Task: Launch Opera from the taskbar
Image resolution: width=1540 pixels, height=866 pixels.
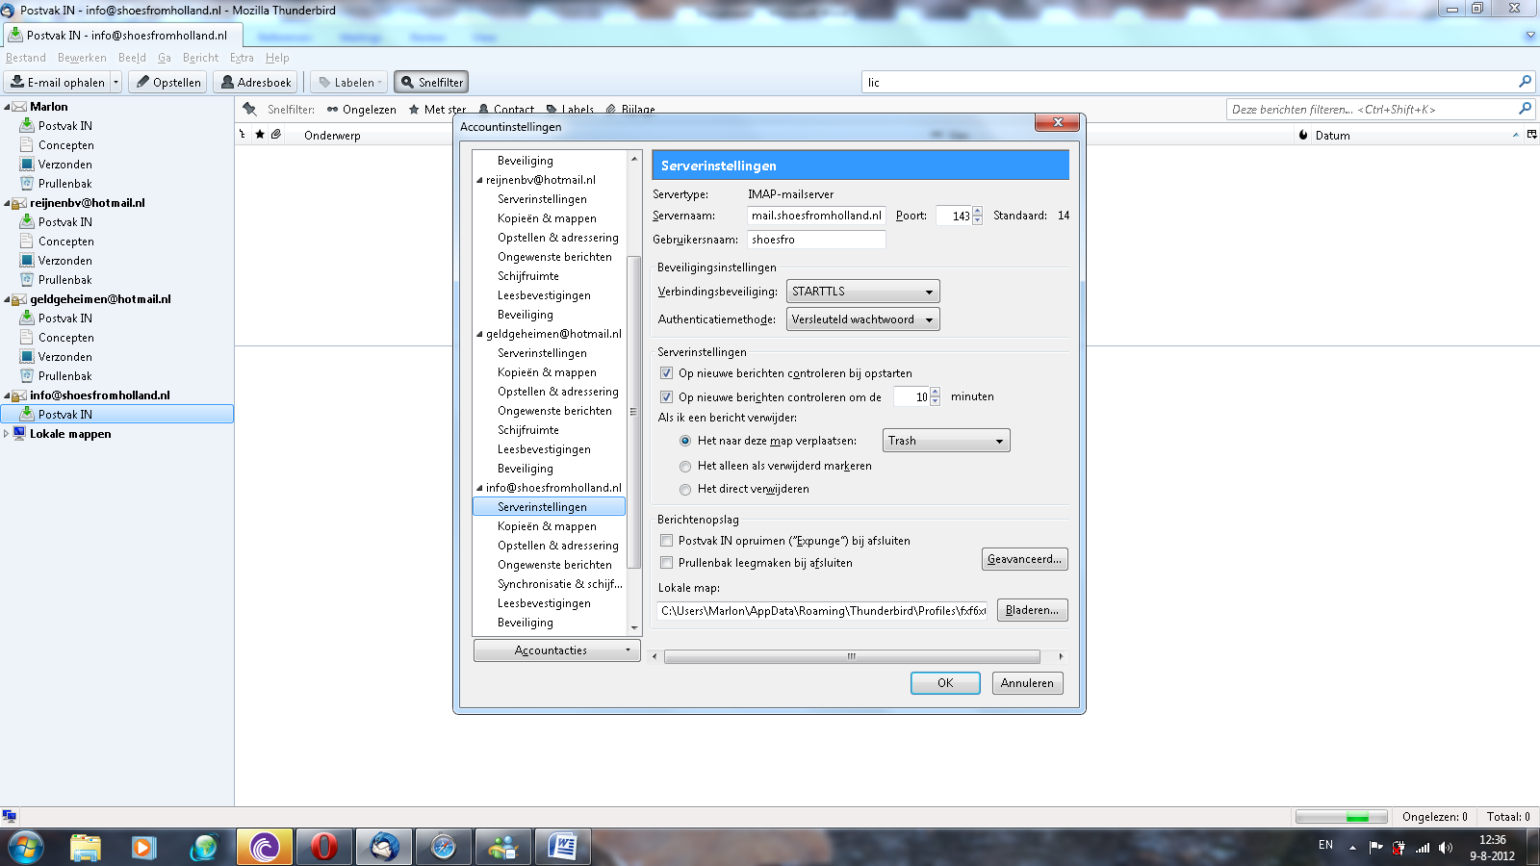Action: pyautogui.click(x=324, y=847)
